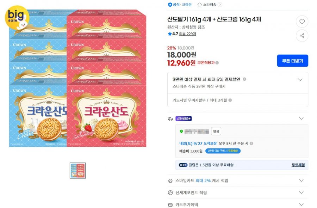Change delivery address with 변경 button
This screenshot has height=208, width=317.
coord(216,131)
